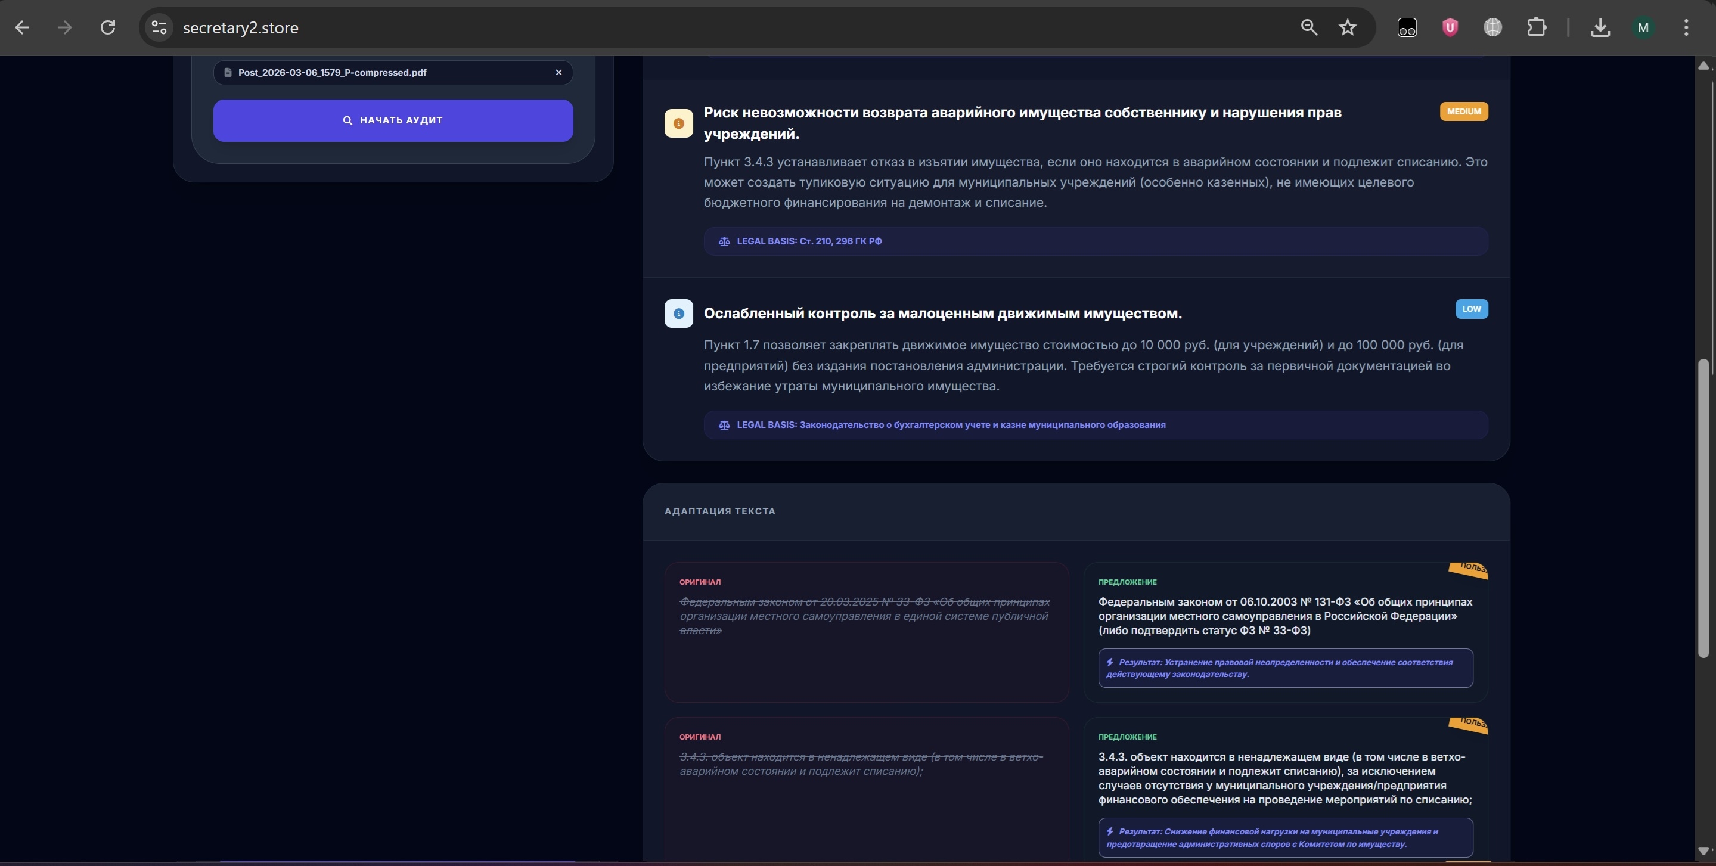Open Chrome three-dot menu

point(1686,27)
